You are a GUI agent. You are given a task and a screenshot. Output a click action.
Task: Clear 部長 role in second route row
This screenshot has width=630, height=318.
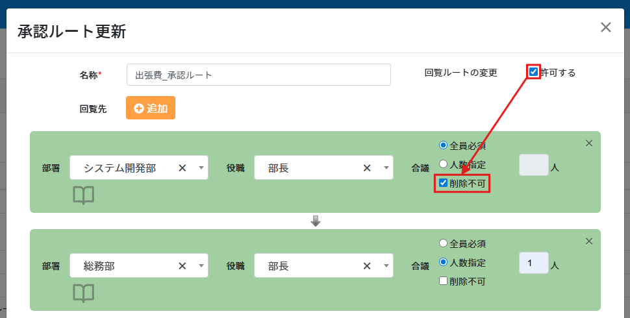(367, 266)
